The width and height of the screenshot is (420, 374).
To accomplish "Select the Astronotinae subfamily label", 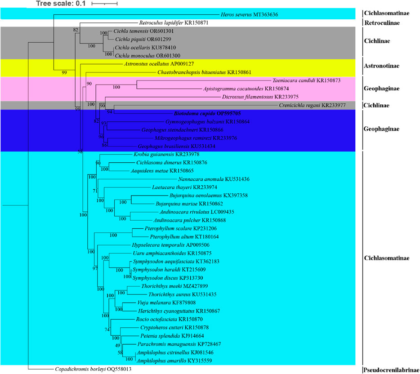I will 381,66.
